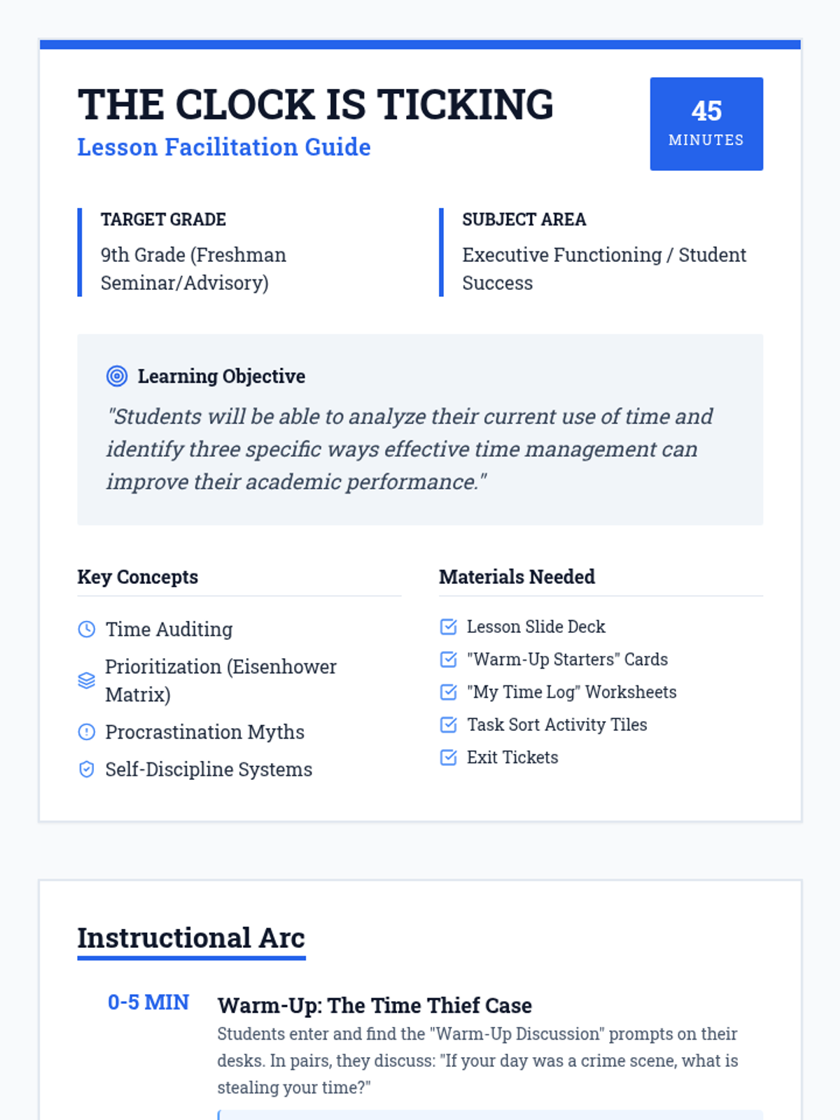This screenshot has height=1120, width=840.
Task: Tick the Task Sort Activity Tiles checkbox
Action: point(448,724)
